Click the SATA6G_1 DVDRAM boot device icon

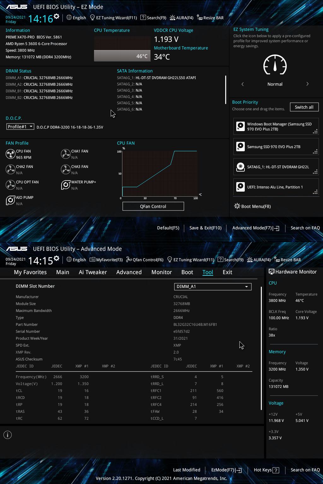point(240,167)
